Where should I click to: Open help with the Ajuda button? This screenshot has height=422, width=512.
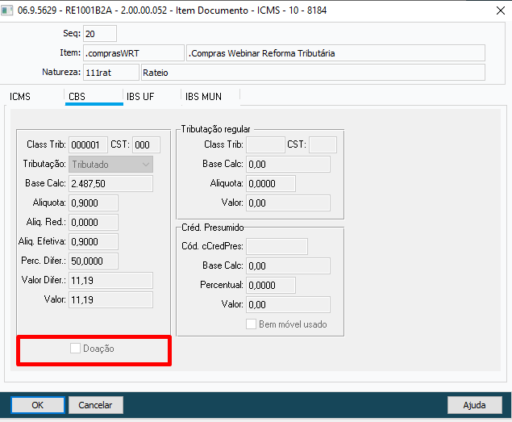point(474,405)
